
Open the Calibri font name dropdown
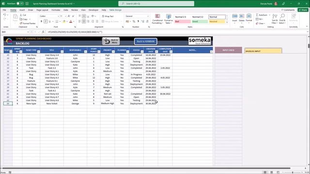pyautogui.click(x=58, y=16)
